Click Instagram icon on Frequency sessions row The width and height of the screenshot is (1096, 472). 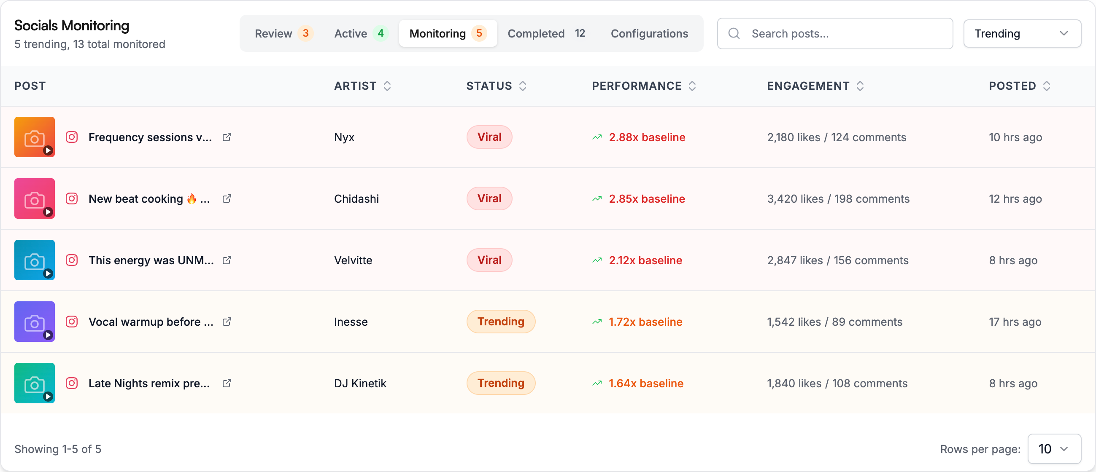tap(72, 137)
